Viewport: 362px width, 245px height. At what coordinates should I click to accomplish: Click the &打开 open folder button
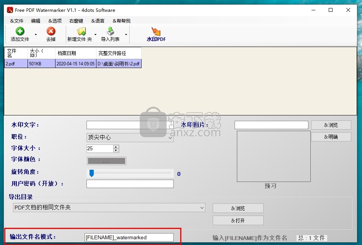(238, 221)
